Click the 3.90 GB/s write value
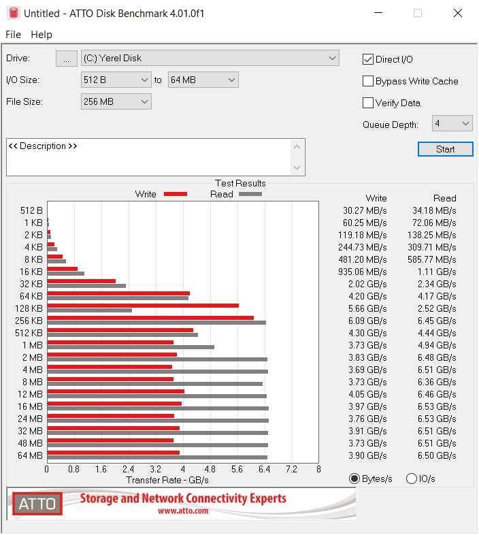479x535 pixels. (367, 455)
